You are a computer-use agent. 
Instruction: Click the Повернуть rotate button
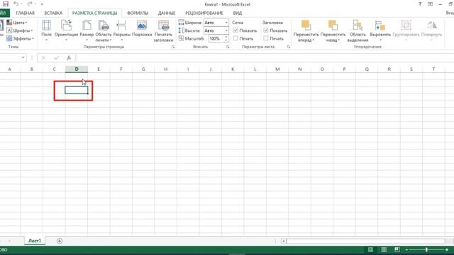(x=431, y=30)
